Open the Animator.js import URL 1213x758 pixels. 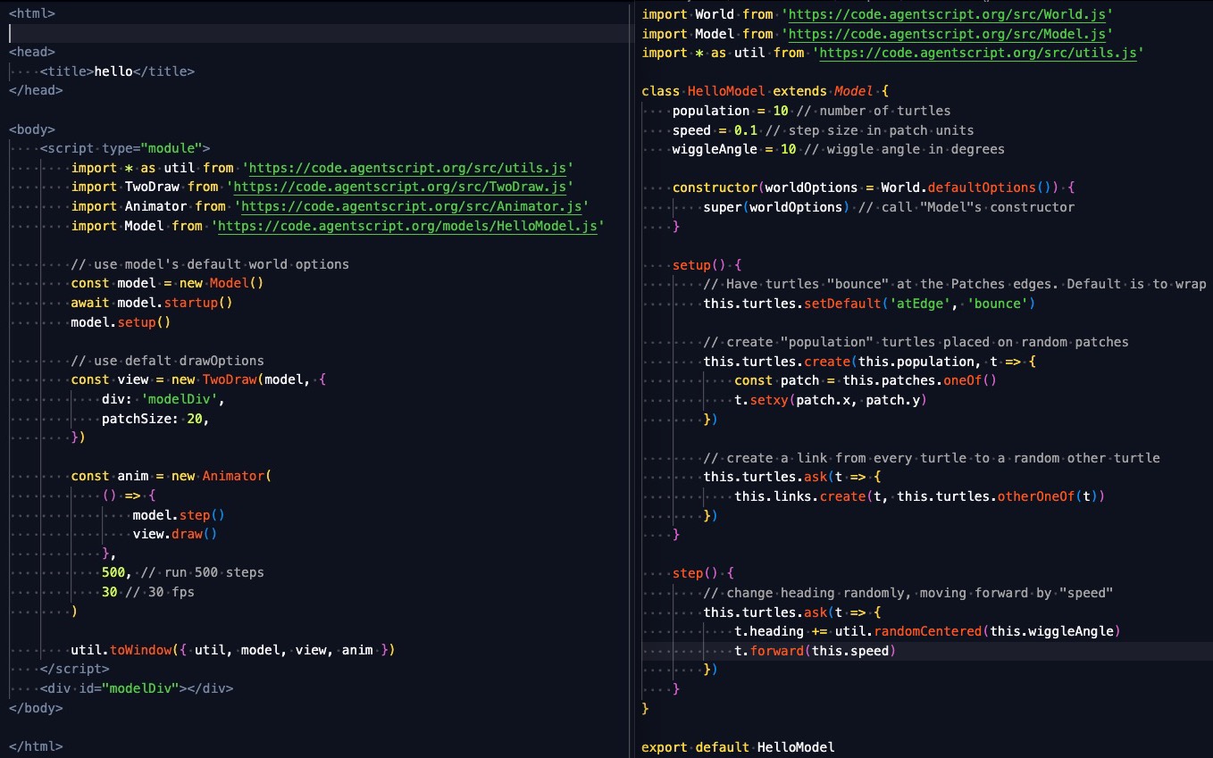pos(411,206)
